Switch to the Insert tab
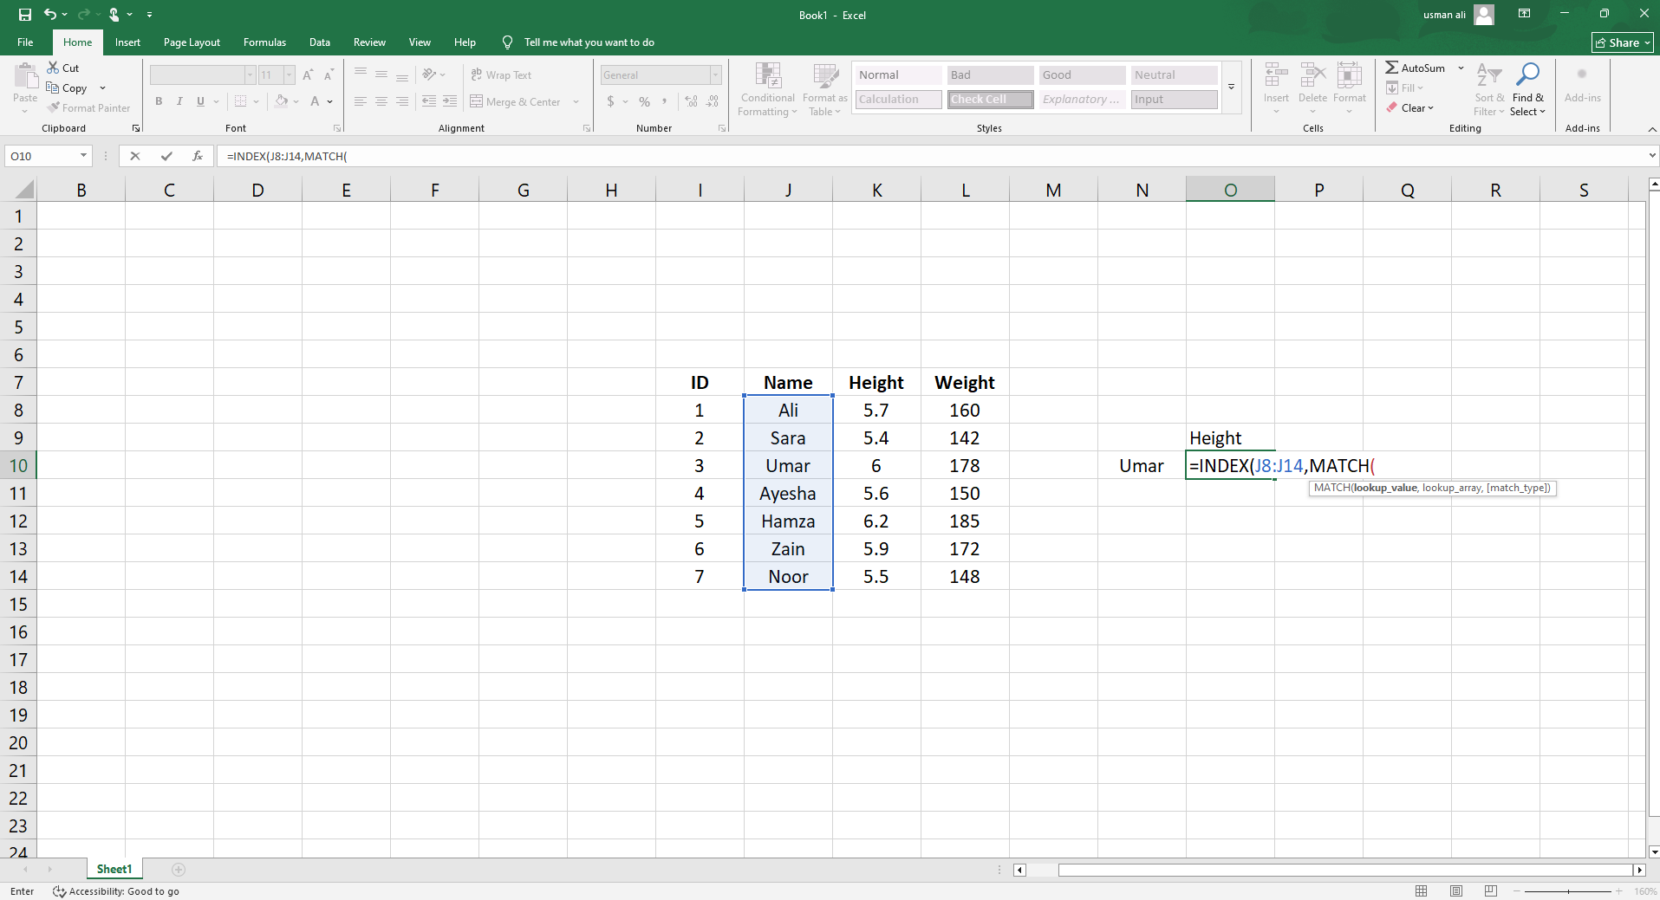This screenshot has height=900, width=1660. [x=127, y=42]
